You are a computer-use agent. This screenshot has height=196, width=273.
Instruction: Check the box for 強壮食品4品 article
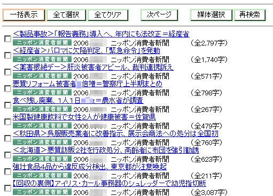7,171
